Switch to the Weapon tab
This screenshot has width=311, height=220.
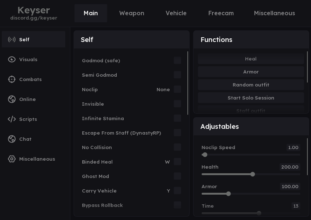[x=132, y=13]
